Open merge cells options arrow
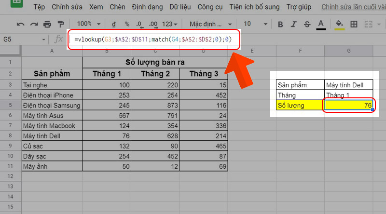Viewport: 386px width, 214px height. click(379, 24)
